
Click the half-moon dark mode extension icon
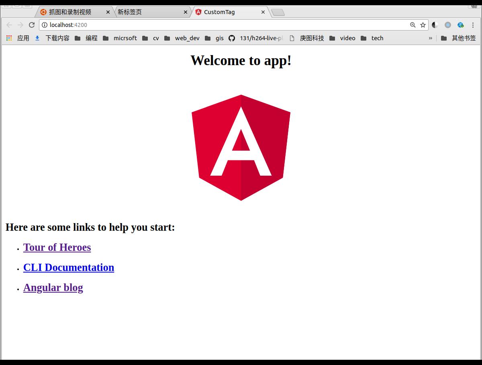(x=435, y=25)
